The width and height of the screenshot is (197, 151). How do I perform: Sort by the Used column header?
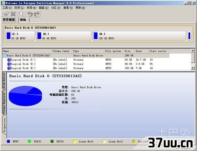tap(142, 51)
